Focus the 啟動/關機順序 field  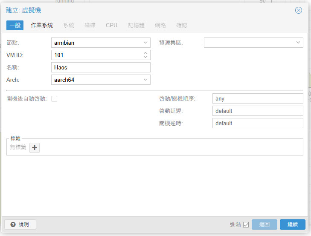click(257, 98)
